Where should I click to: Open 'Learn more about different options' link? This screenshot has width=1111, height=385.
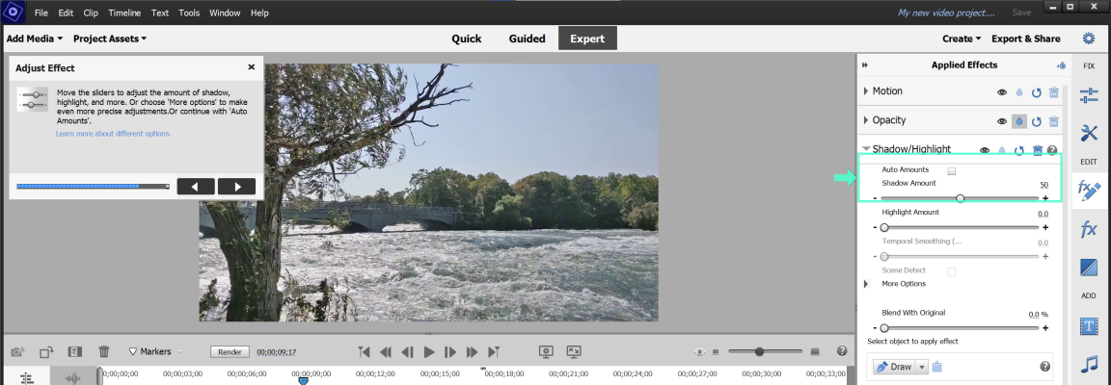(x=113, y=134)
